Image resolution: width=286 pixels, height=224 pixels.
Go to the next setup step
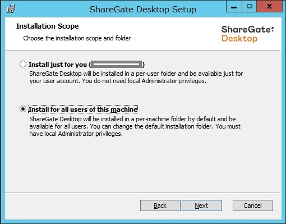pyautogui.click(x=202, y=205)
